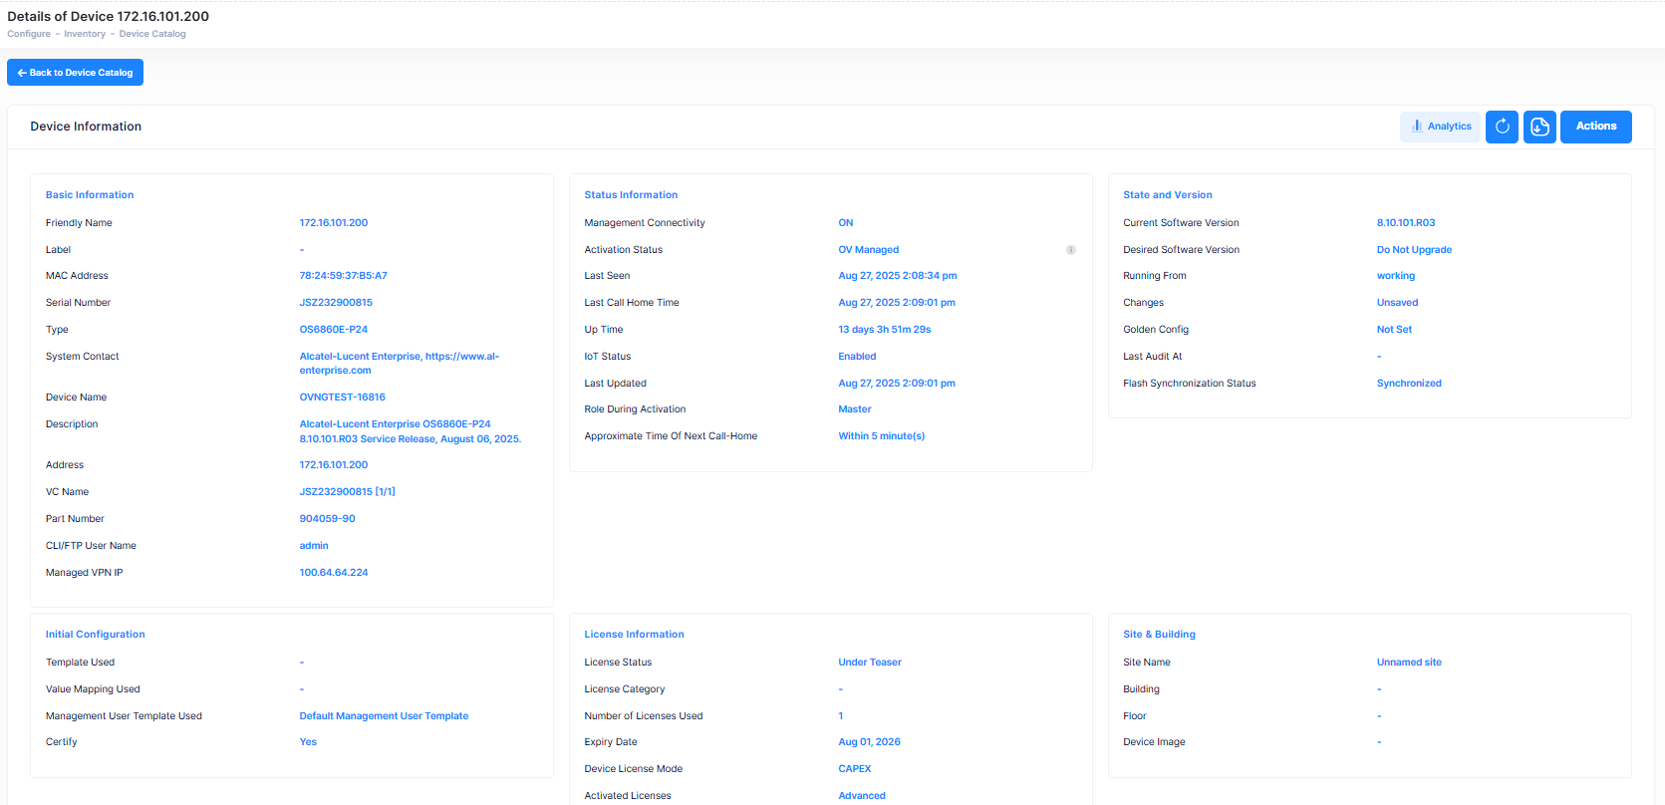Click the MAC Address value 78:24:59:37:B5:A7
Screen dimensions: 1665x805
coord(343,276)
